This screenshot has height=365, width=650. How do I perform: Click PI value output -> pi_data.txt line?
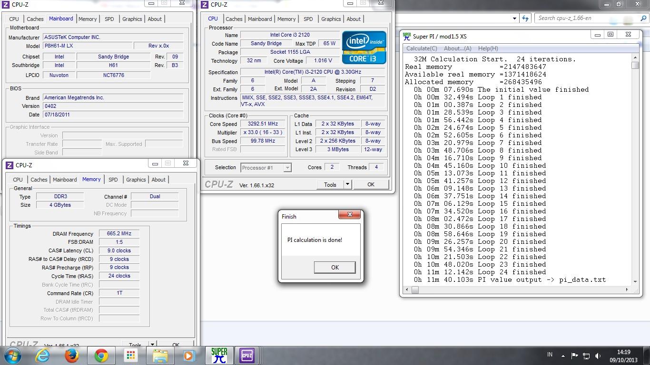pyautogui.click(x=510, y=279)
